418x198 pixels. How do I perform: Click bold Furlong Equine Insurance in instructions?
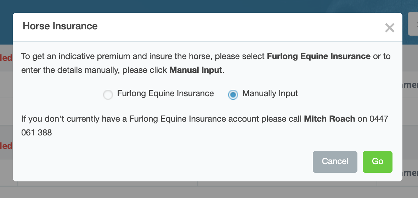click(318, 56)
